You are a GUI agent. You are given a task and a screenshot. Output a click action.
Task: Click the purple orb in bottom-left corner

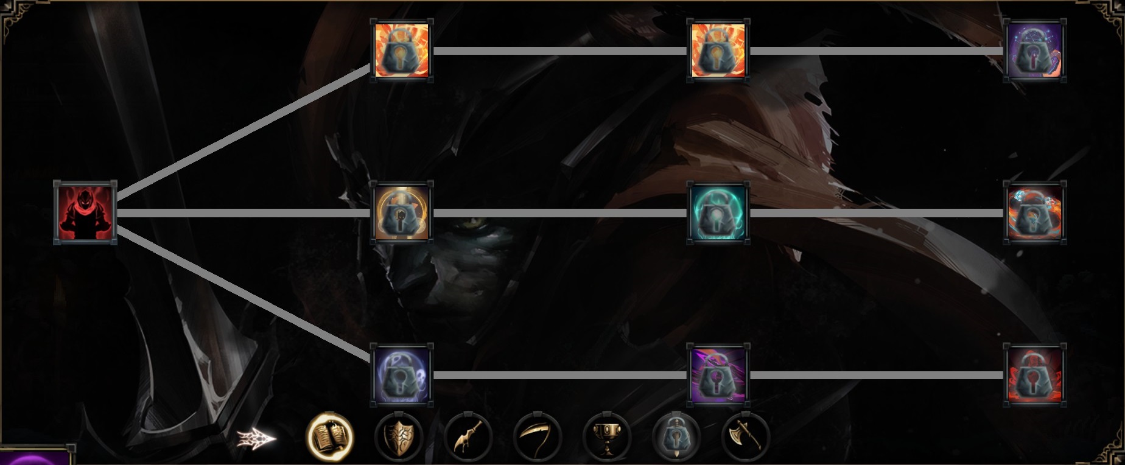35,457
